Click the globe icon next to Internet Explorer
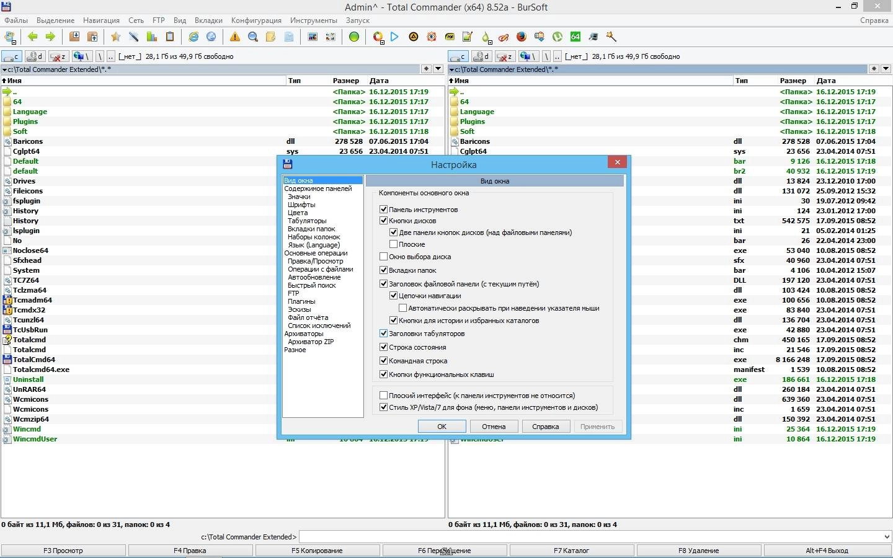 tap(211, 37)
